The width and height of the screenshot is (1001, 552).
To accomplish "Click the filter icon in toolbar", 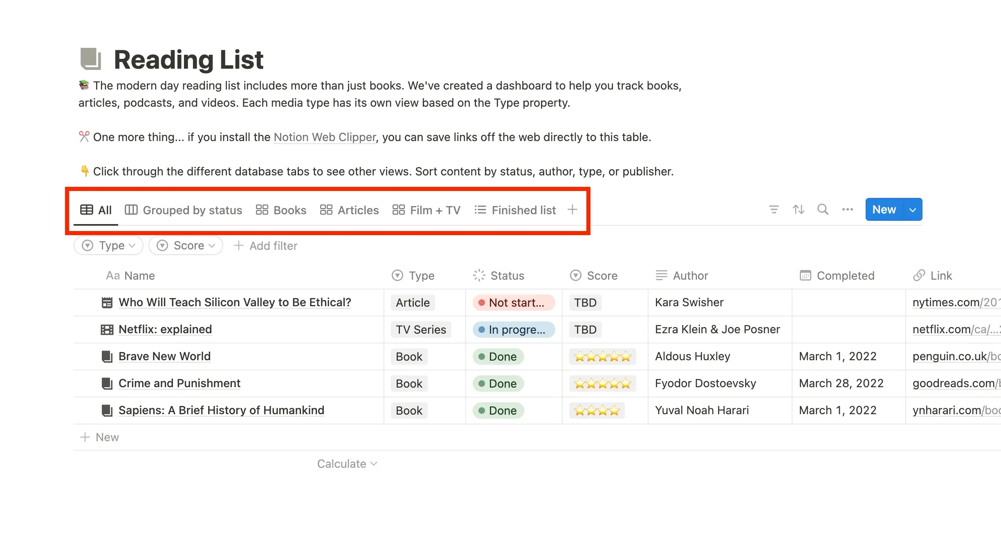I will tap(774, 209).
